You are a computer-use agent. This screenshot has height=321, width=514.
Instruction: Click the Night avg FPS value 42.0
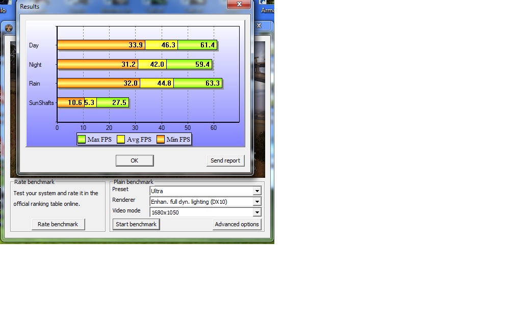(x=157, y=64)
